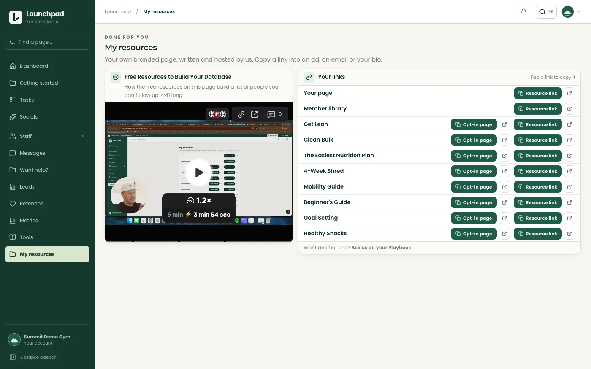Image resolution: width=591 pixels, height=369 pixels.
Task: Open Socials in the sidebar
Action: click(x=47, y=117)
